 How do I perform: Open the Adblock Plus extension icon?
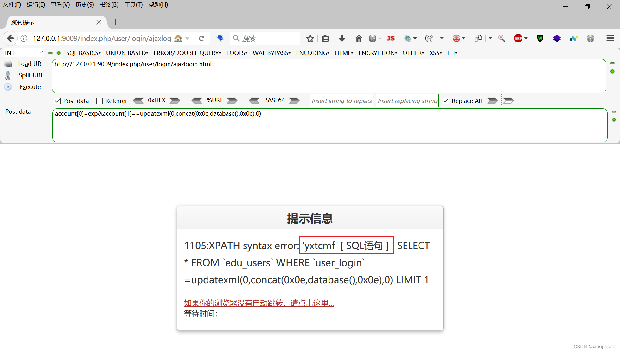point(519,38)
